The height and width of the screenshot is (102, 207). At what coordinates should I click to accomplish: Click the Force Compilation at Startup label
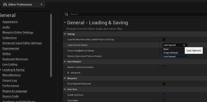coord(81,51)
